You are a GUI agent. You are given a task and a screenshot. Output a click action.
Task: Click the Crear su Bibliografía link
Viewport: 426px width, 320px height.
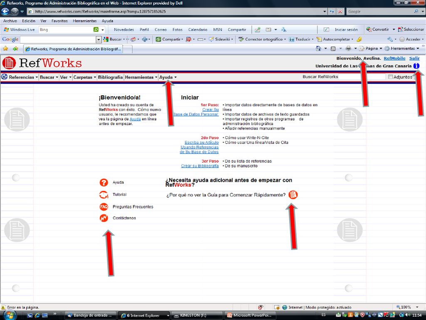click(x=200, y=166)
